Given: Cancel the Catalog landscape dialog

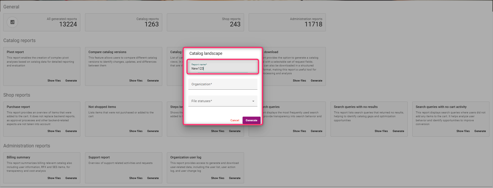Looking at the screenshot, I should pyautogui.click(x=234, y=120).
